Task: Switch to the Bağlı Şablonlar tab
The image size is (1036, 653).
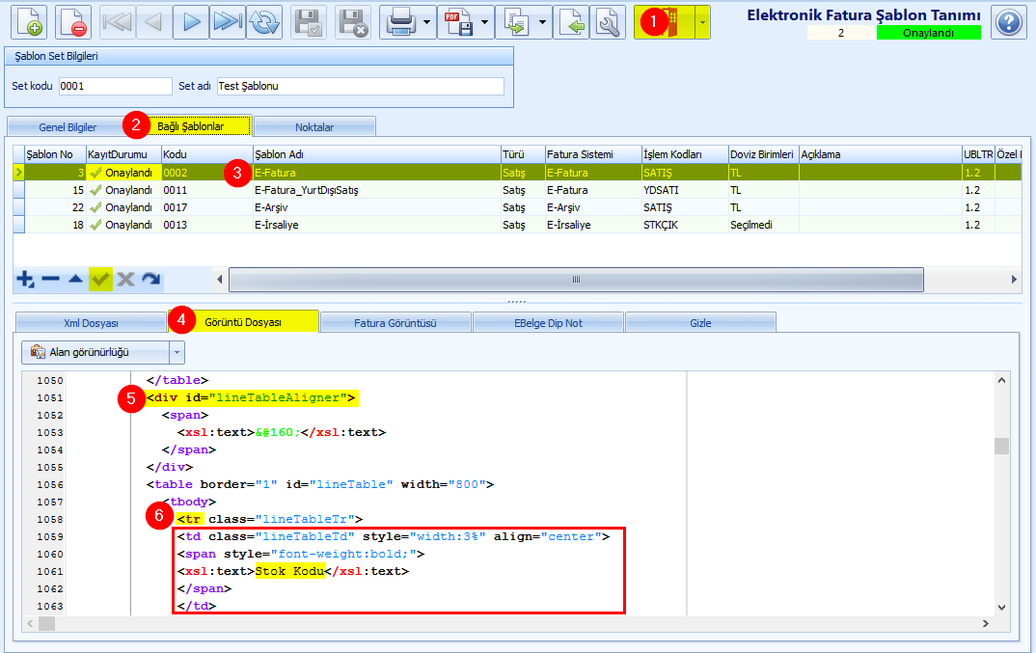Action: 190,126
